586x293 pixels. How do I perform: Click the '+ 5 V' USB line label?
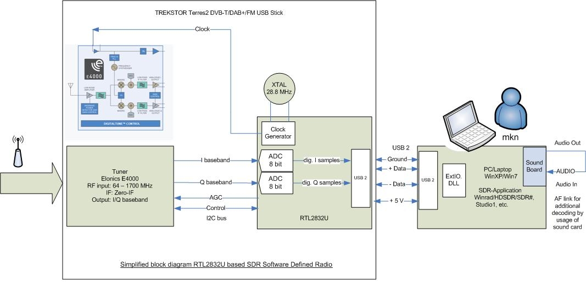[x=397, y=200]
